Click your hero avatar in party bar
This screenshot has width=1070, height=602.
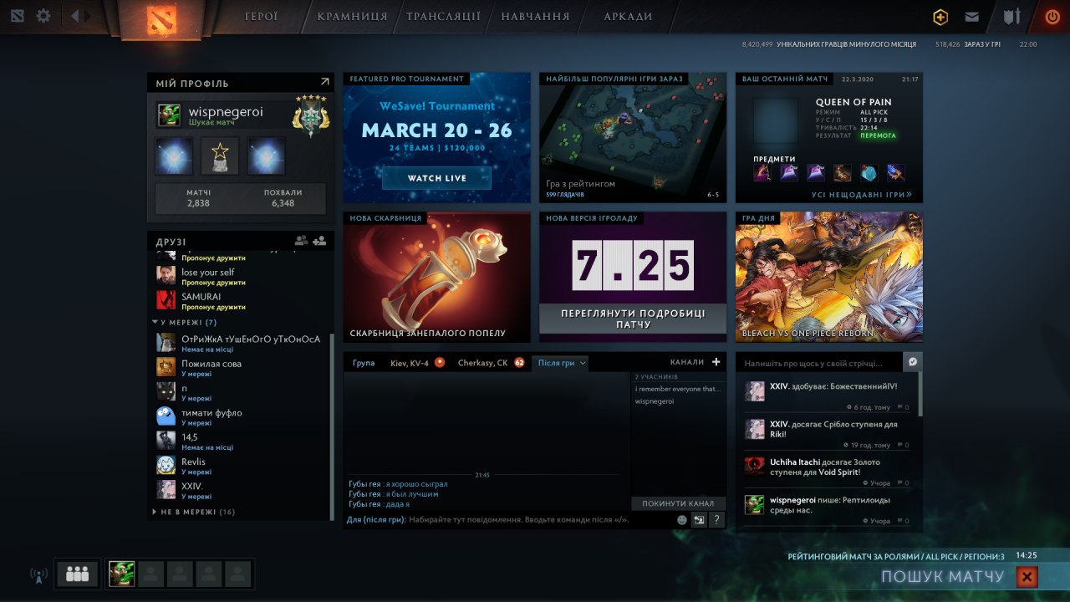pos(121,574)
